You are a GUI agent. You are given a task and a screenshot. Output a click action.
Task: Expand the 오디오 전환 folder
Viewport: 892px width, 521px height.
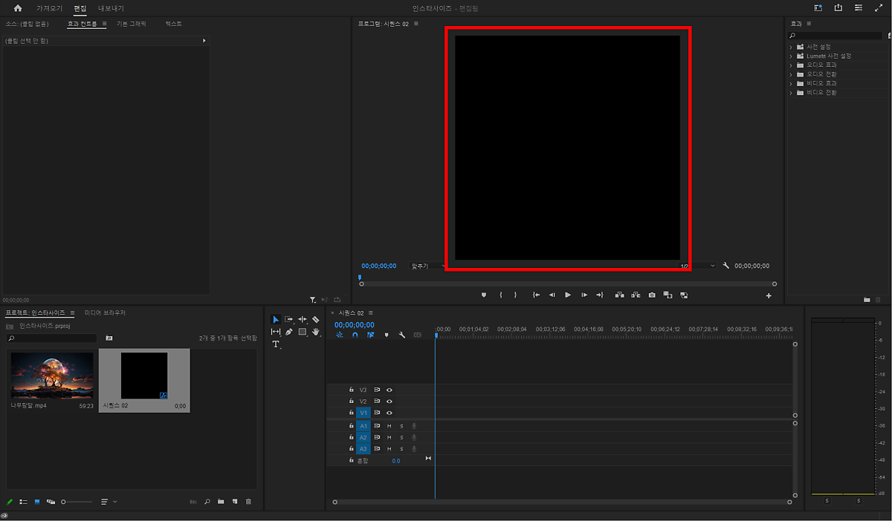point(791,74)
